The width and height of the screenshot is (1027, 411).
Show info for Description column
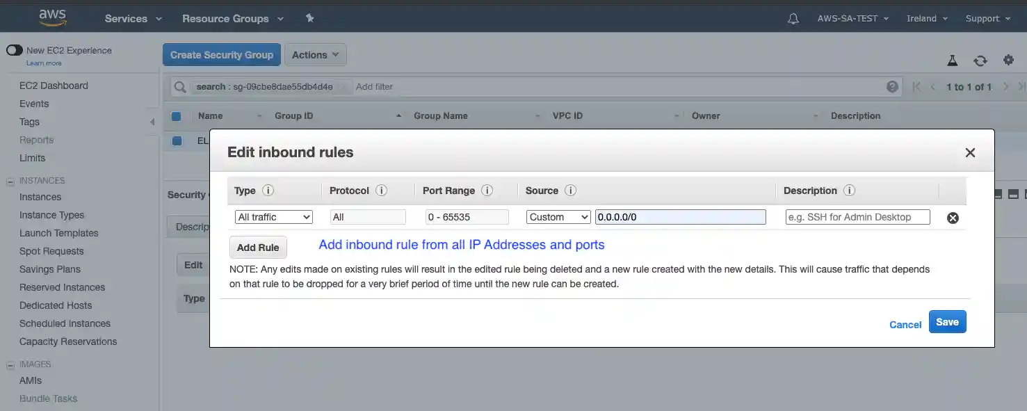click(849, 191)
